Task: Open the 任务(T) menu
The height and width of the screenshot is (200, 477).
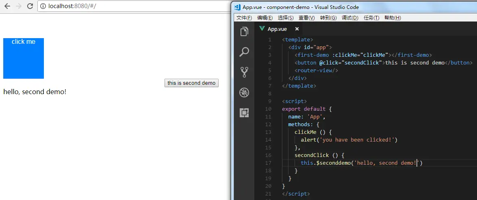Action: pyautogui.click(x=371, y=18)
